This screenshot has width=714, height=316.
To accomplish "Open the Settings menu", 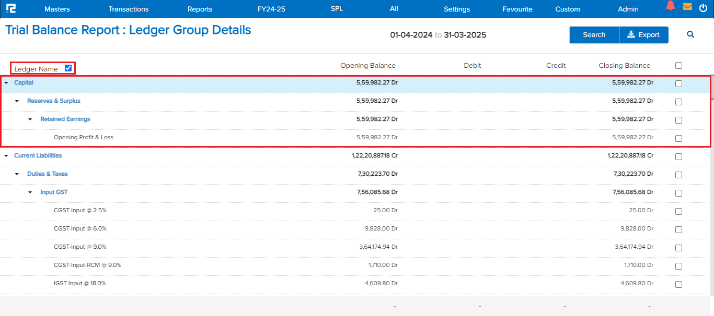I will (x=456, y=9).
